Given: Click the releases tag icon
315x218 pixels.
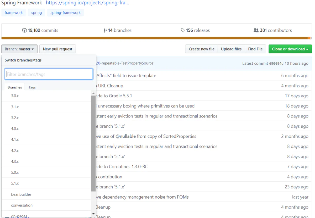Looking at the screenshot, I should (183, 30).
